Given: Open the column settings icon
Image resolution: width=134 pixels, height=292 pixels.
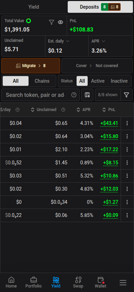Looking at the screenshot, I should (87, 95).
